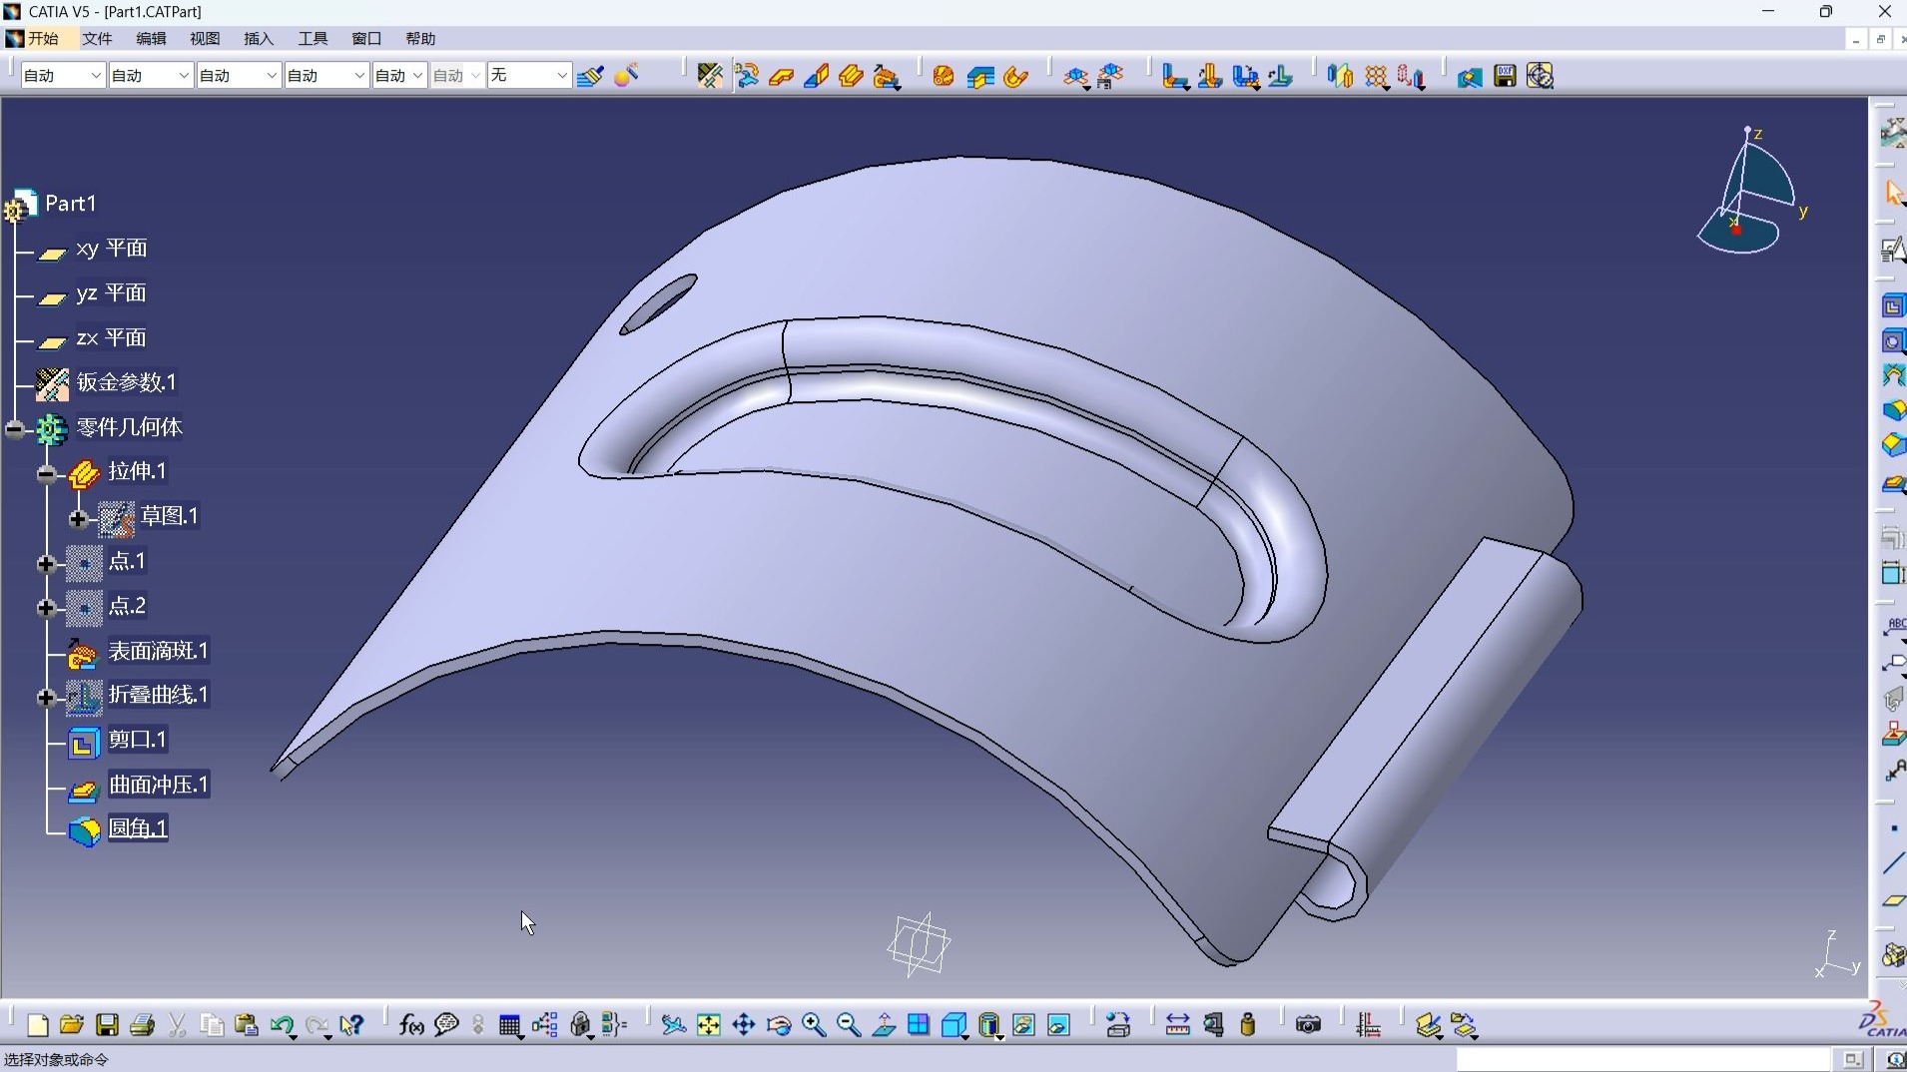1907x1072 pixels.
Task: Collapse the 零件几何体 node
Action: click(14, 429)
